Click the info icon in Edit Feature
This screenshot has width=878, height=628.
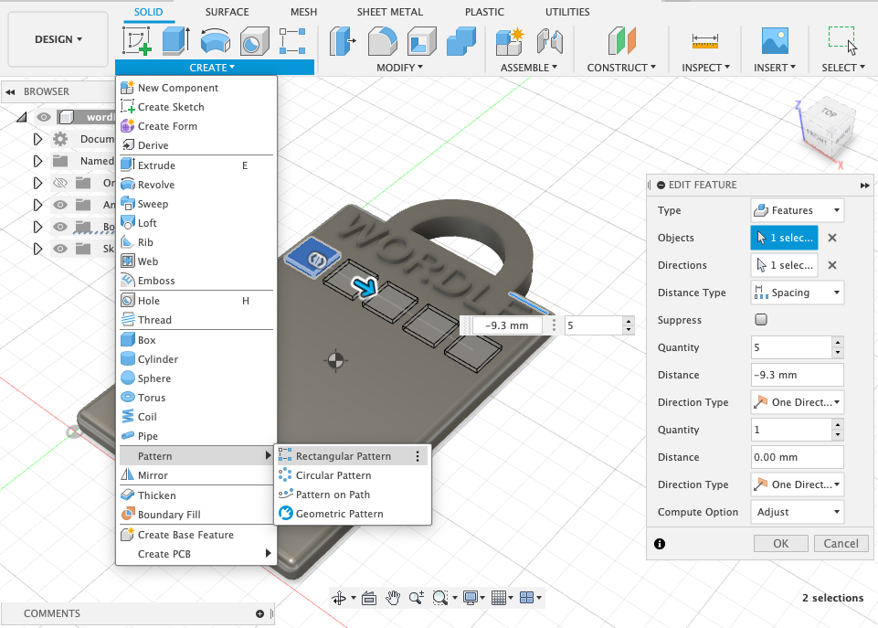(x=660, y=543)
